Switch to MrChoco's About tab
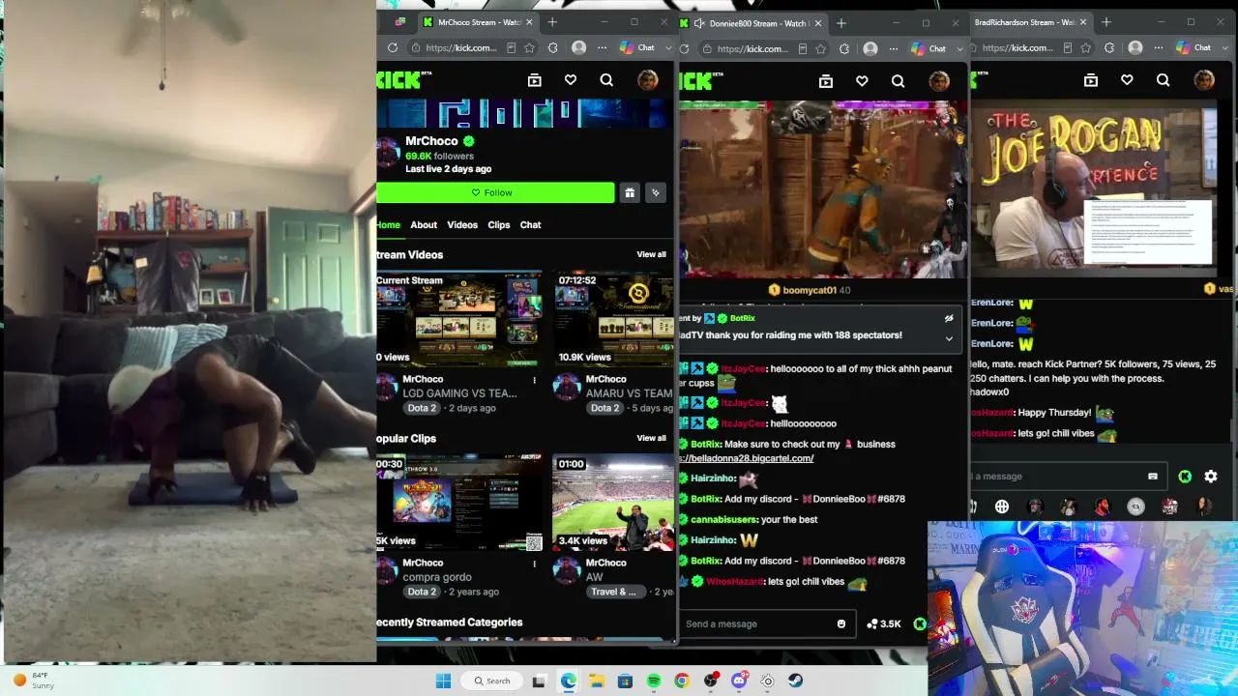This screenshot has width=1238, height=696. (x=424, y=225)
